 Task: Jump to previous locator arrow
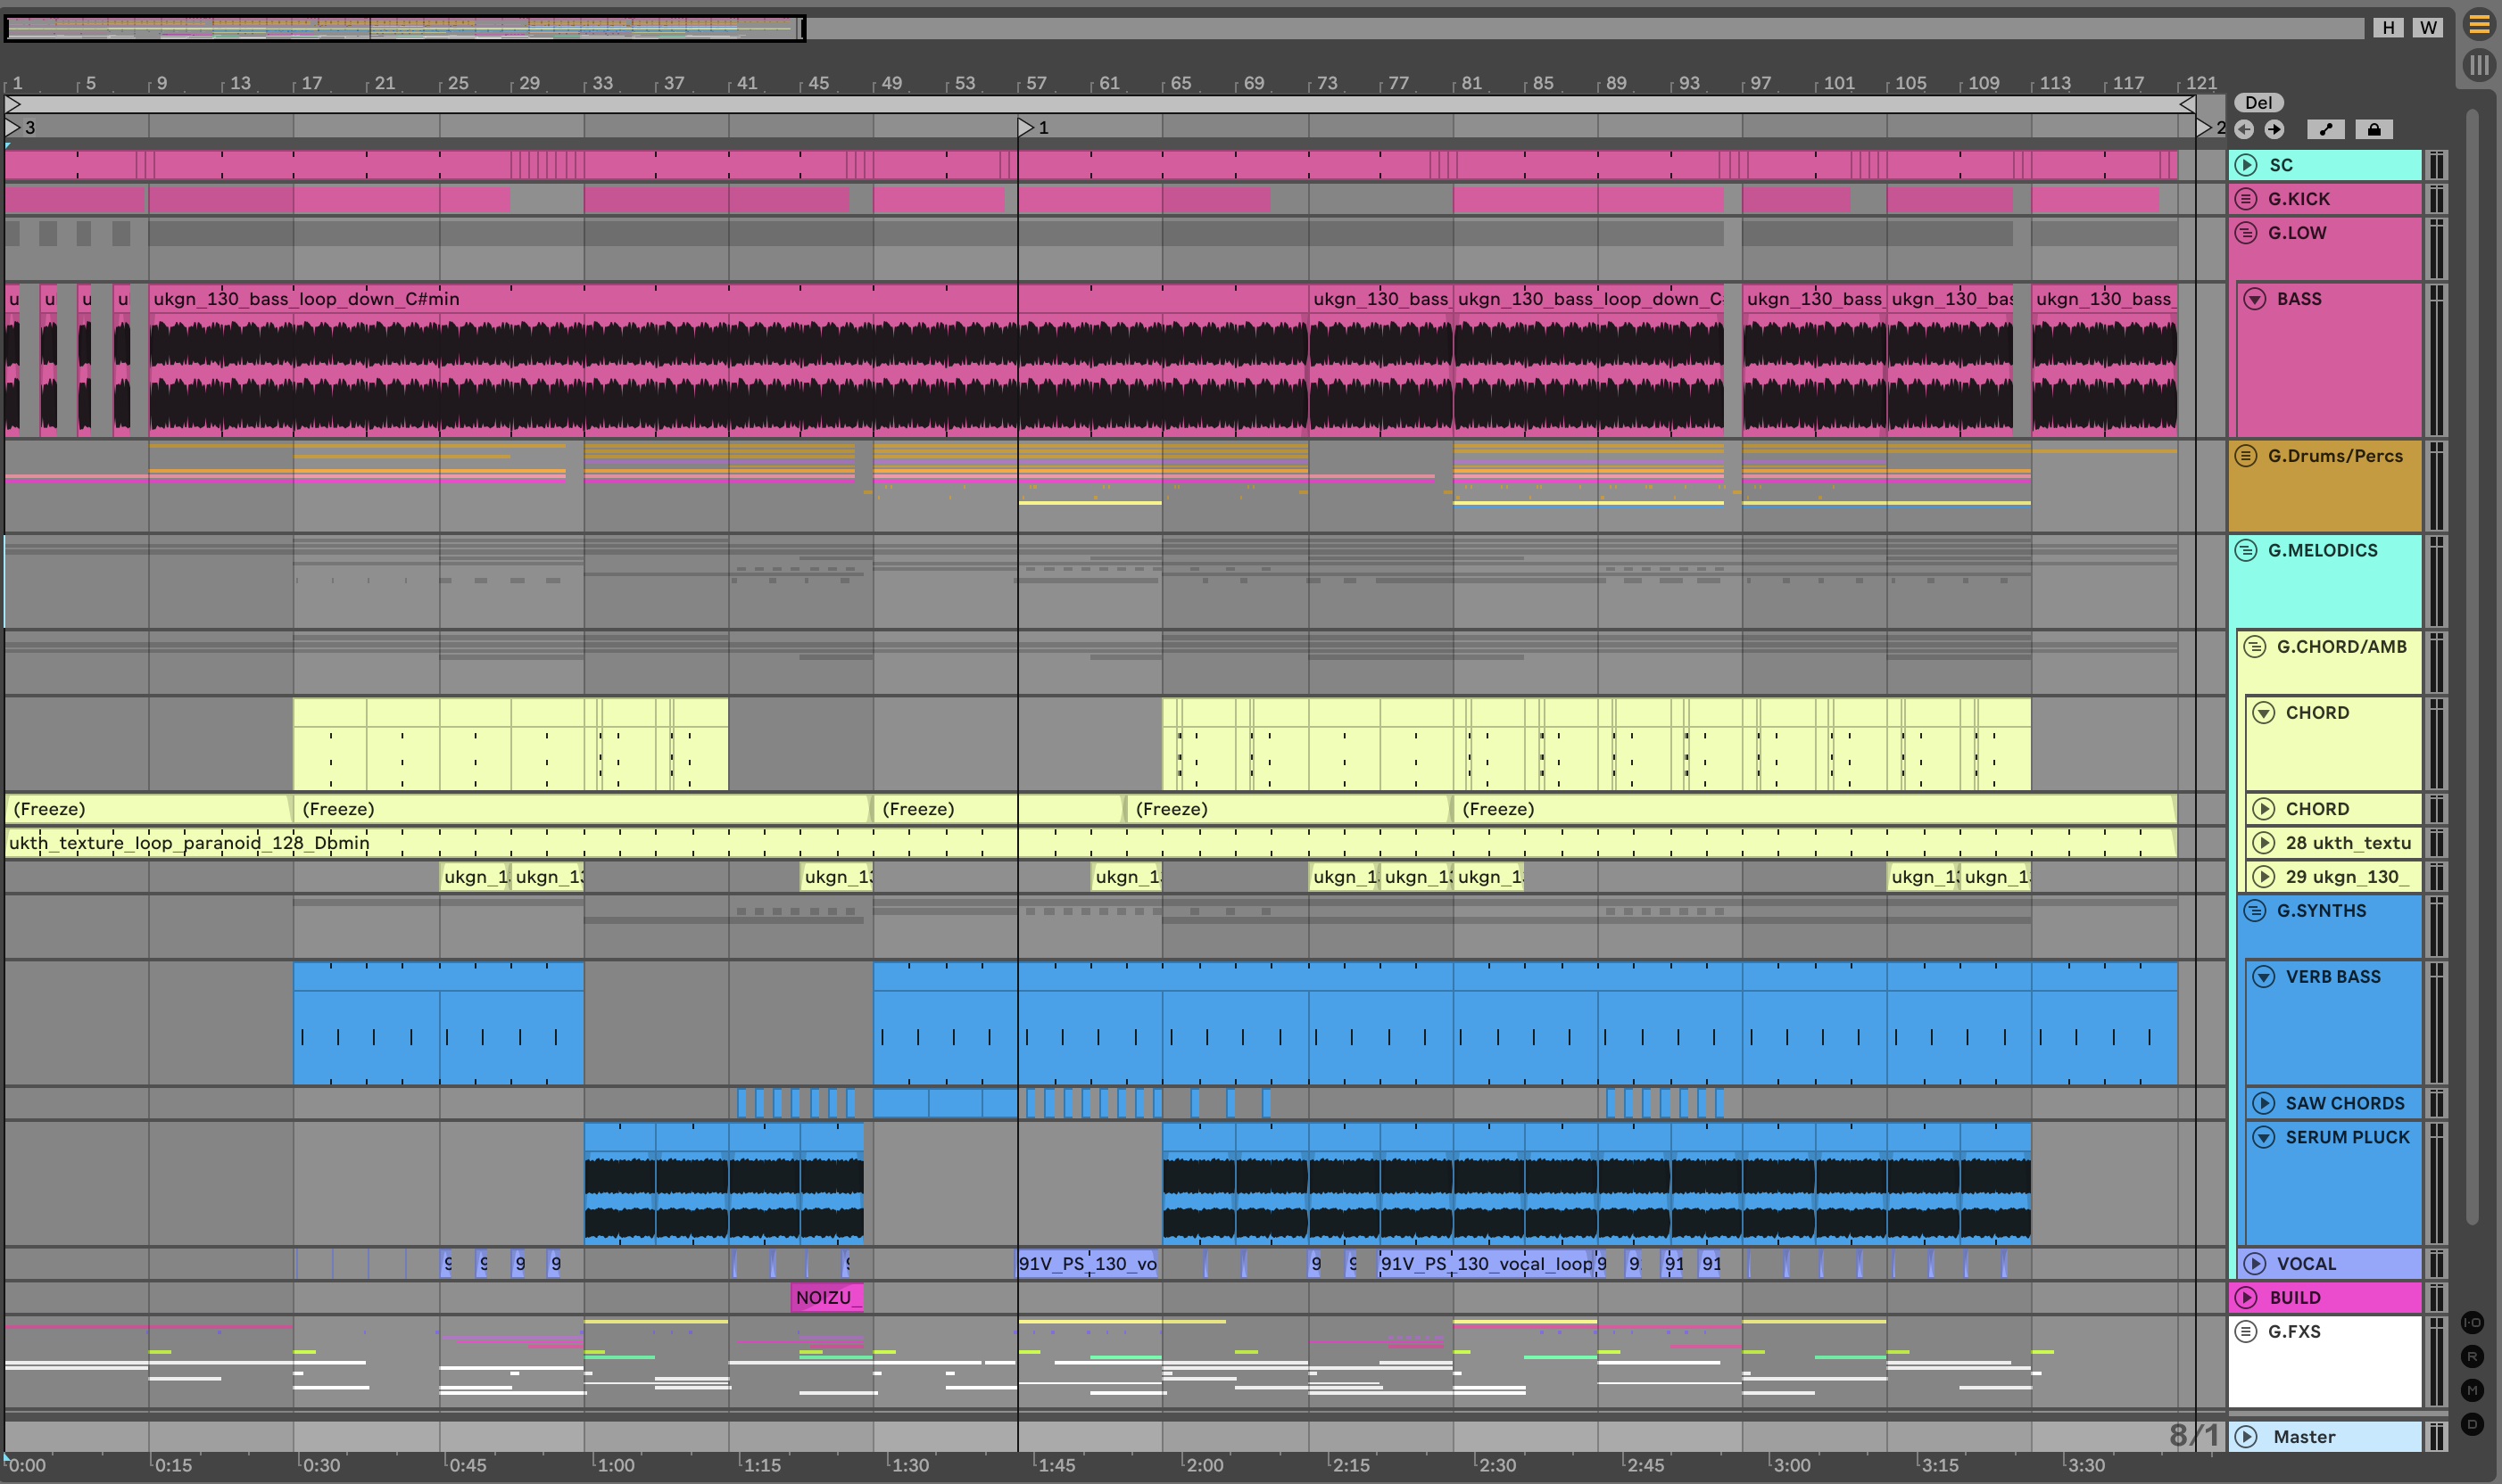(2244, 129)
